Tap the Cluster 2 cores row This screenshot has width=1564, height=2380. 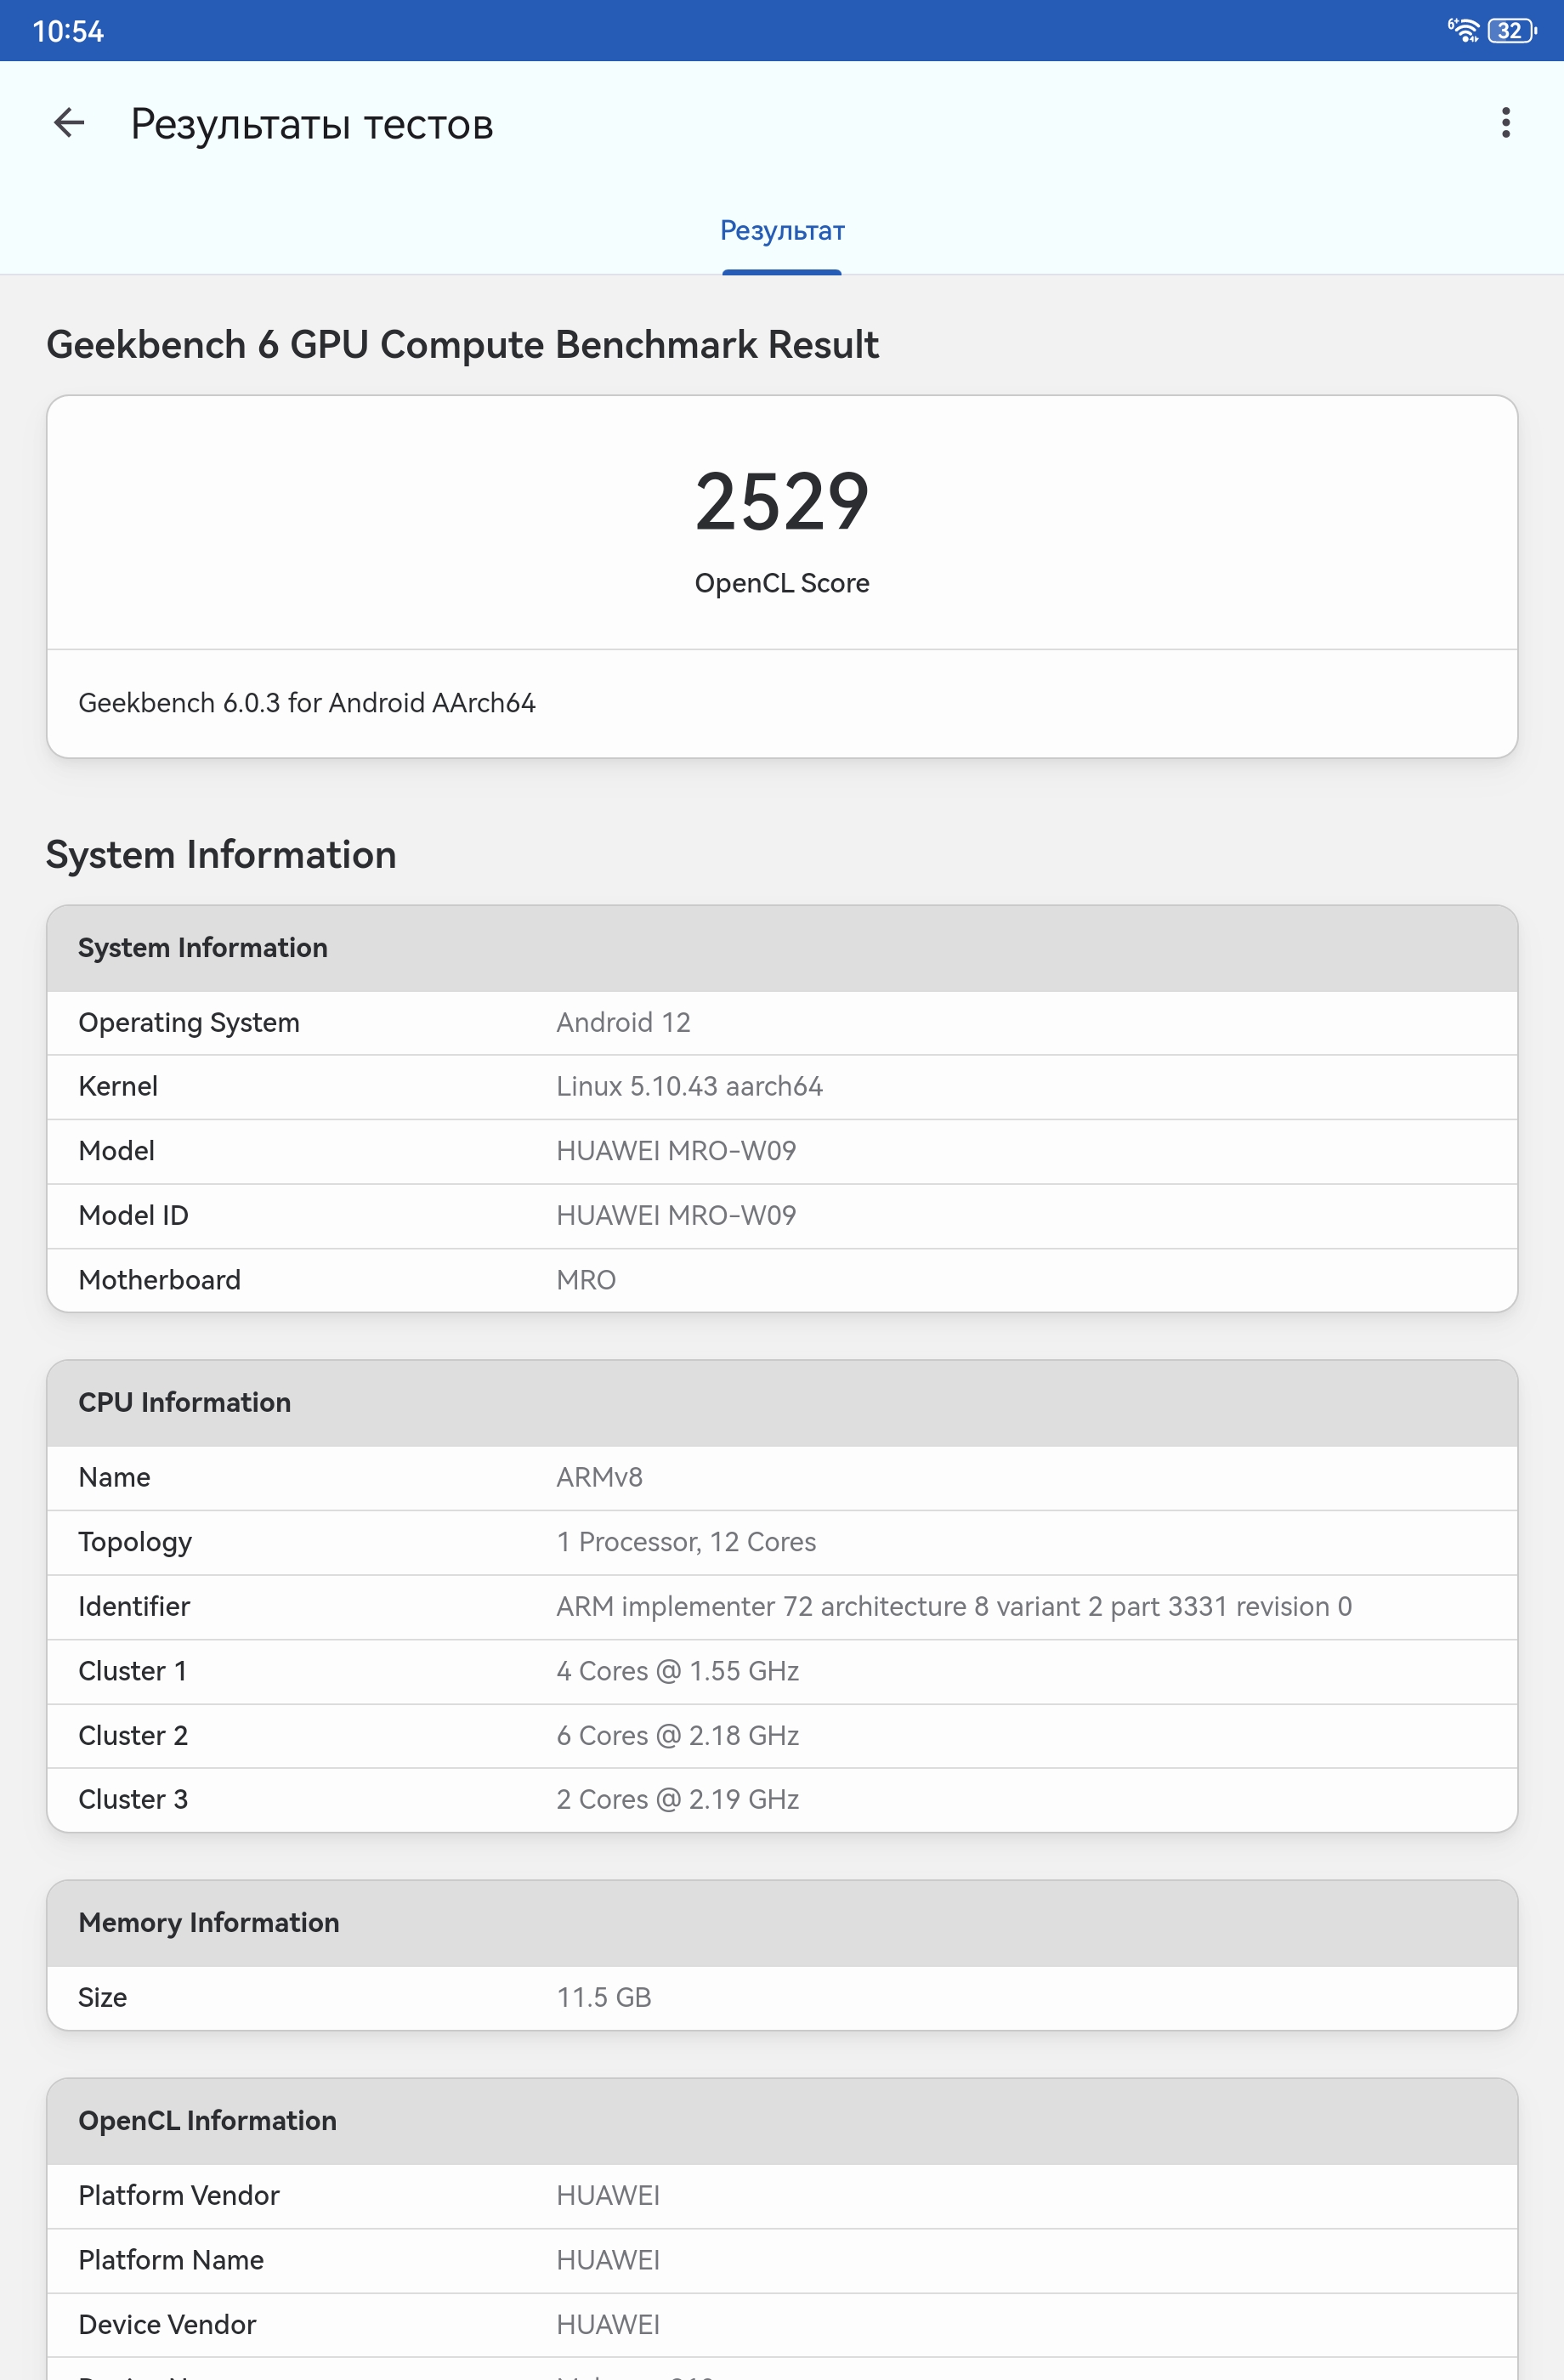click(782, 1736)
